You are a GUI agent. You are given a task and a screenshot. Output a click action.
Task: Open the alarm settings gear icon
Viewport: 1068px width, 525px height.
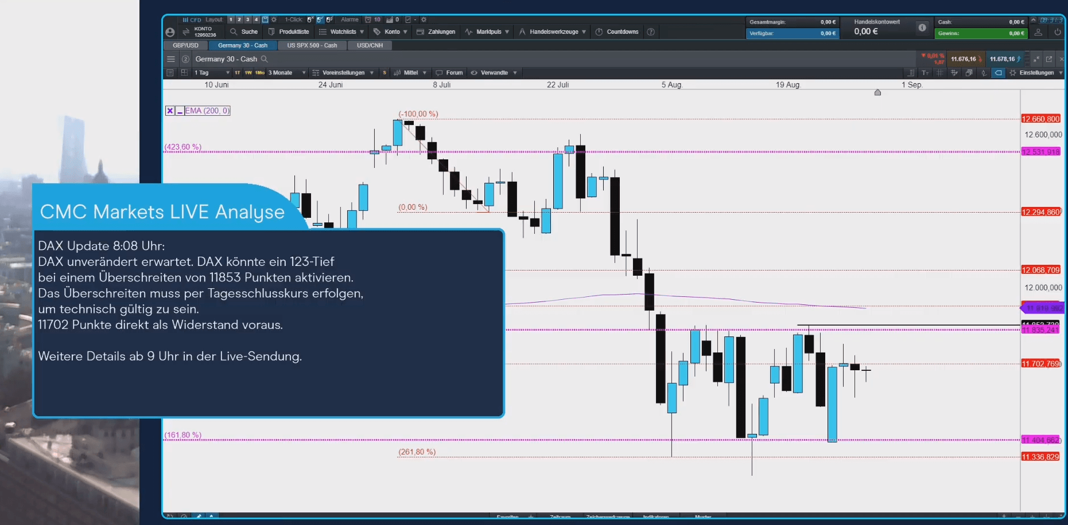[424, 19]
